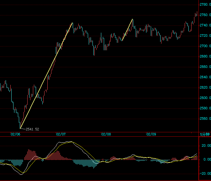This screenshot has height=181, width=211.
Task: Click the 2541.52 low price label
Action: pyautogui.click(x=32, y=129)
